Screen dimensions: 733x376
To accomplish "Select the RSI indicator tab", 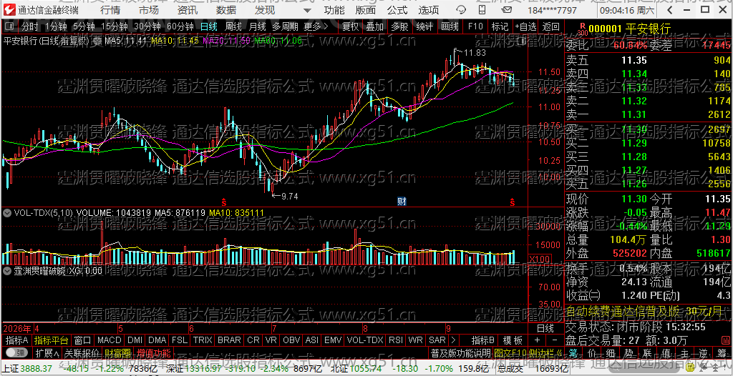I will (x=395, y=340).
